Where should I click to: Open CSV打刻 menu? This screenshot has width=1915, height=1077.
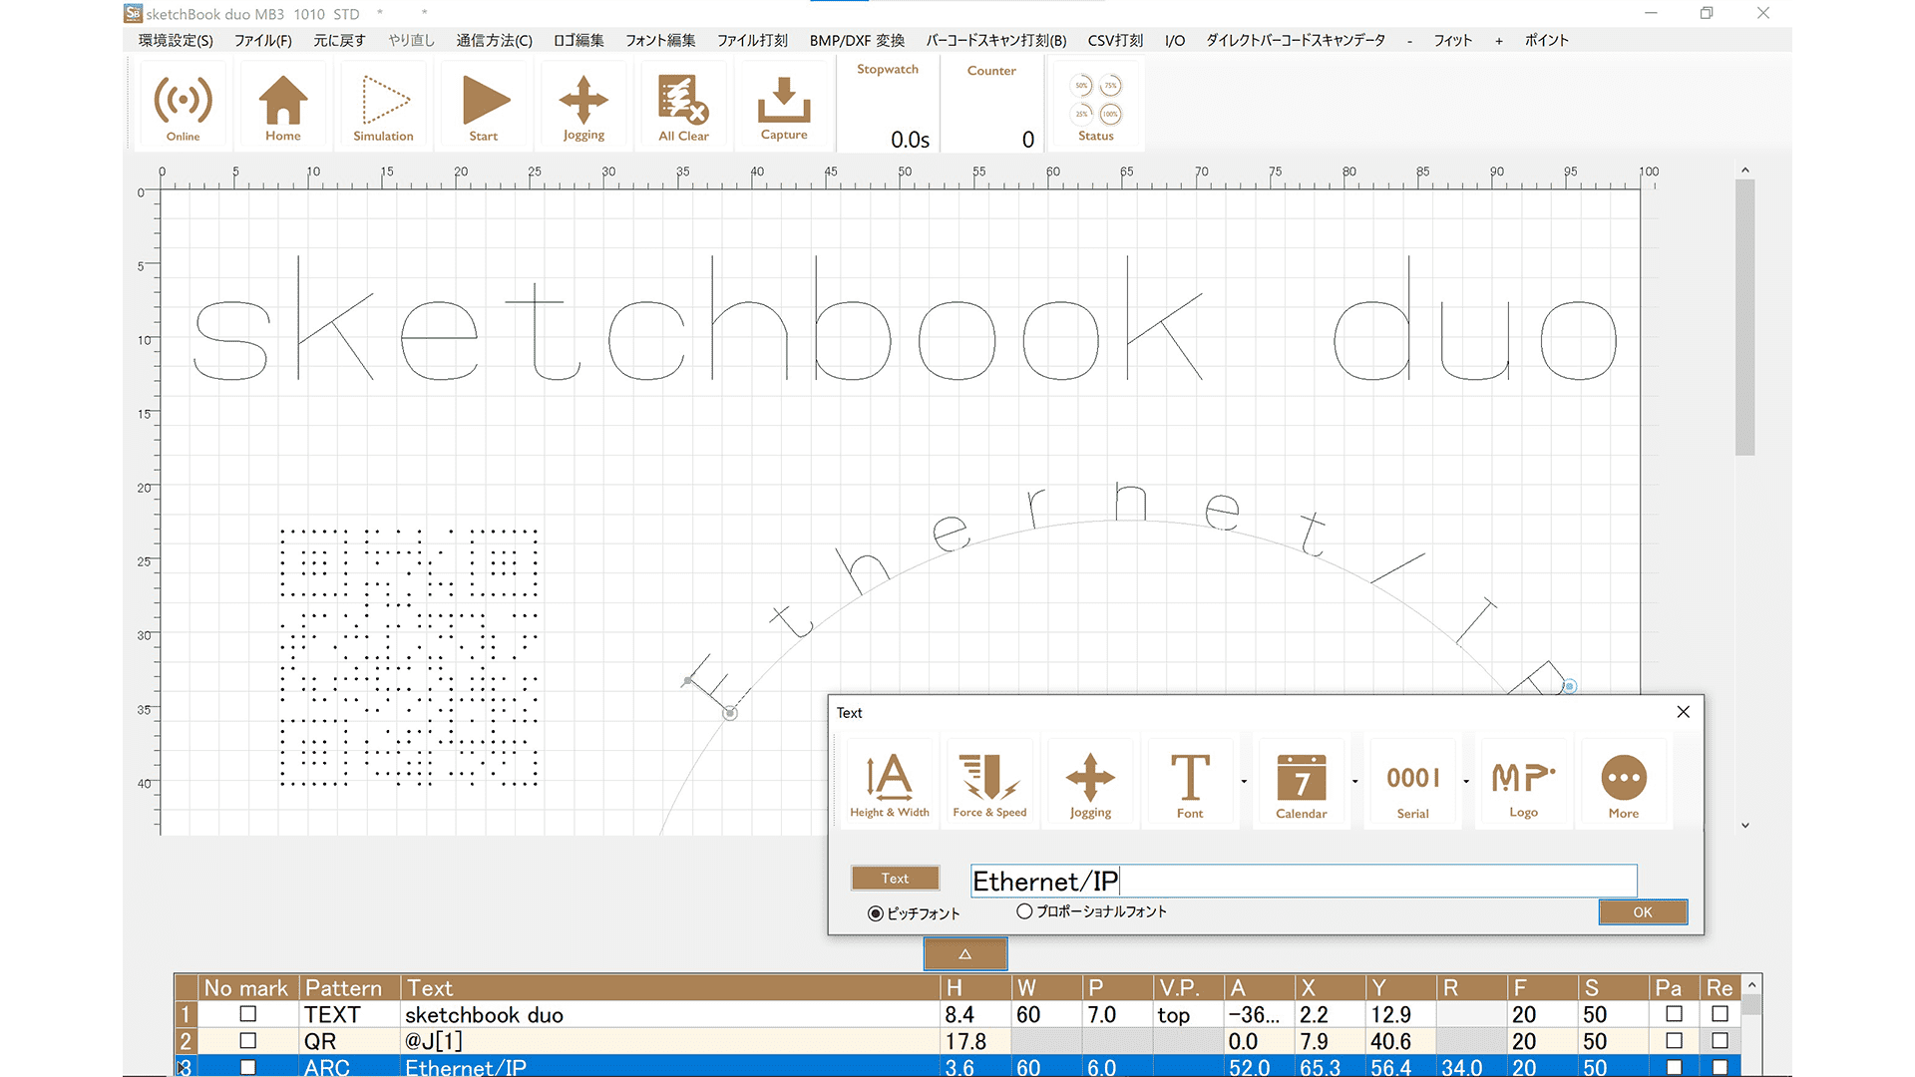(x=1115, y=40)
